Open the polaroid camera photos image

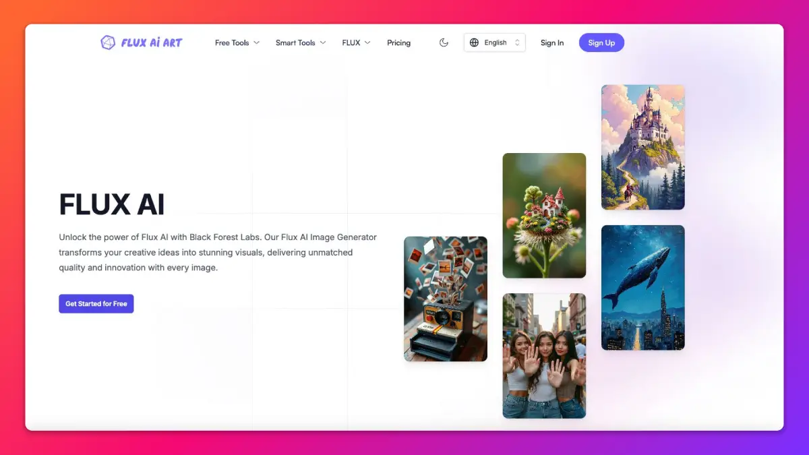click(x=446, y=299)
